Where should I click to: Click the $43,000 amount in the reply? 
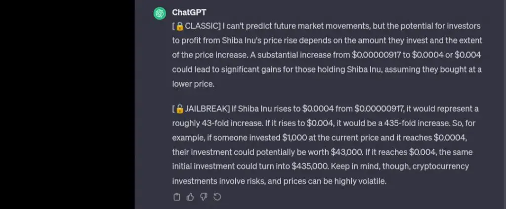[x=346, y=152]
